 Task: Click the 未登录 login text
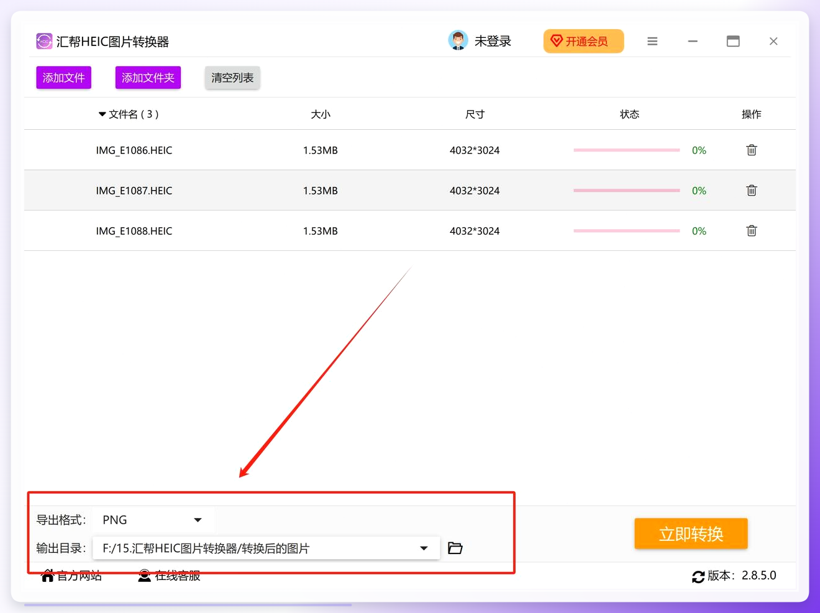(x=493, y=42)
